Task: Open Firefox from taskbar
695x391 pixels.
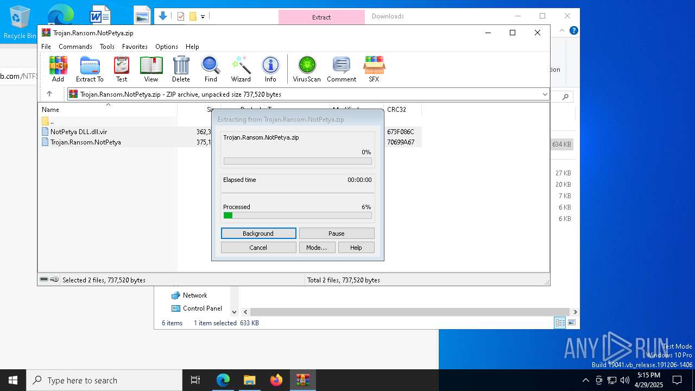Action: click(276, 380)
